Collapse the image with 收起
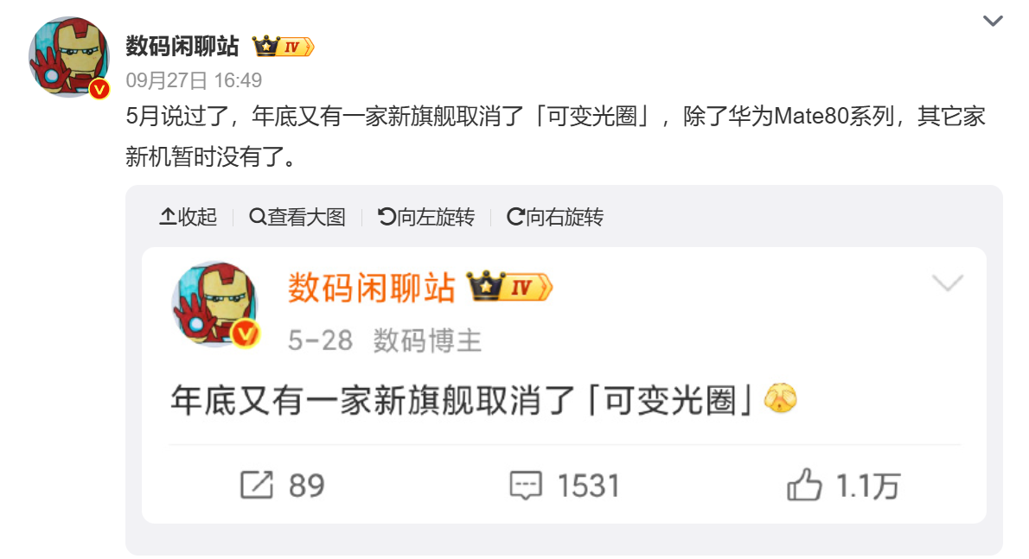This screenshot has height=559, width=1029. pos(189,217)
